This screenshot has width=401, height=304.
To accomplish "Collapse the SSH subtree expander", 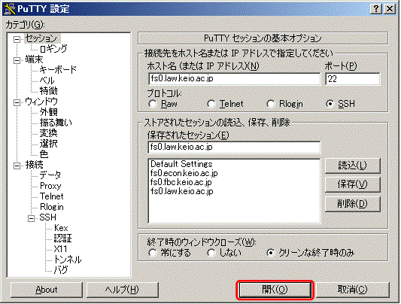I will (31, 218).
